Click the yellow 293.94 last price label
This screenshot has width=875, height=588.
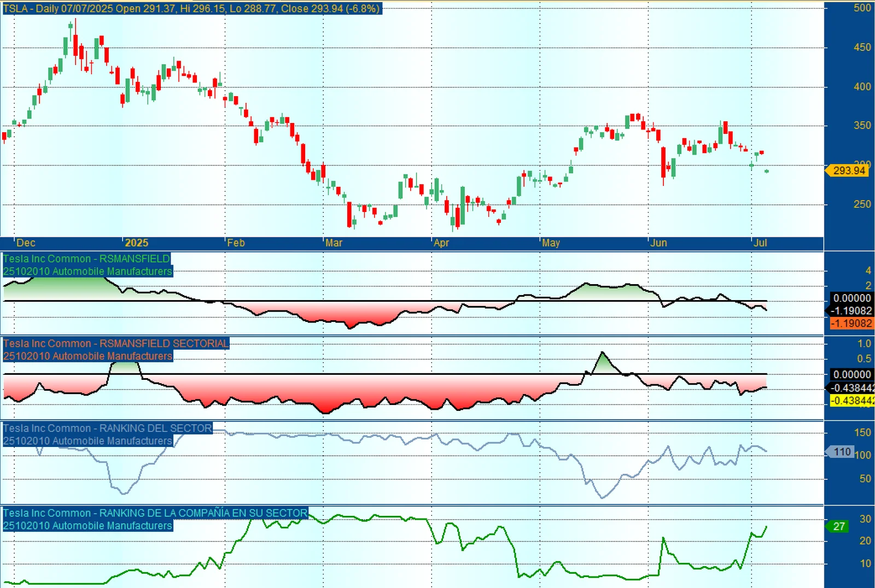[847, 170]
